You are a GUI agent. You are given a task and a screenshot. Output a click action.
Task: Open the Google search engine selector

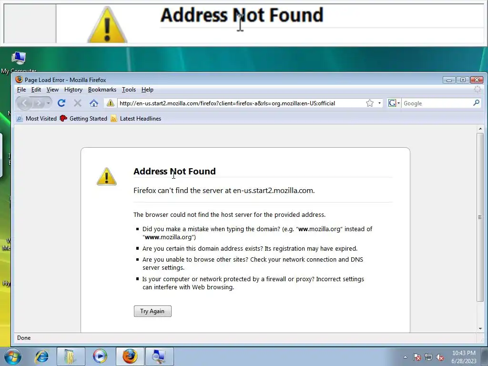[x=394, y=103]
